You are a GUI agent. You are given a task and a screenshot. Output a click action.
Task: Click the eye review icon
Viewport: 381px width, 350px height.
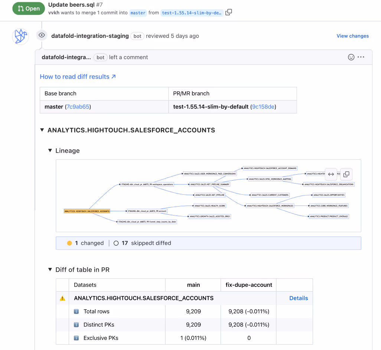42,35
